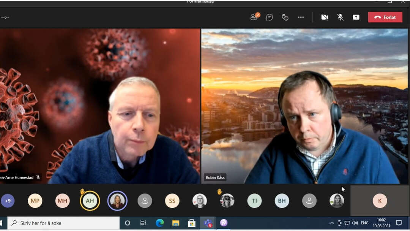Open the meeting chat conversation
Viewport: 410px width, 231px height.
[270, 17]
